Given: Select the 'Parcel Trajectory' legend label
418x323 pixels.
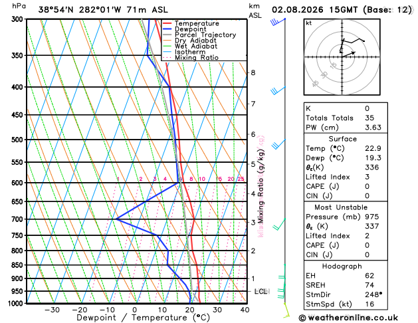Looking at the screenshot, I should [x=205, y=35].
